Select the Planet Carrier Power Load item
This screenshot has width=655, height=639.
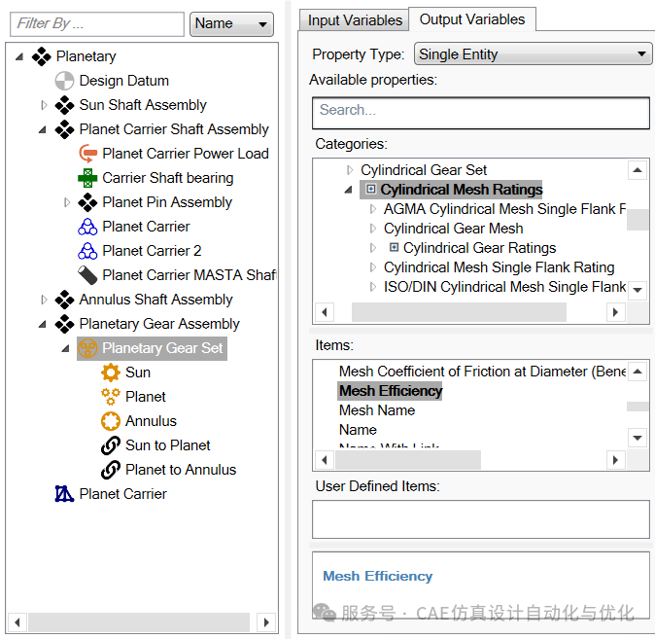(185, 154)
